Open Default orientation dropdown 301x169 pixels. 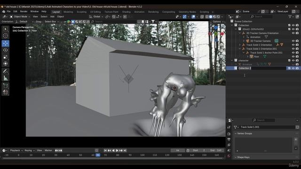[24, 22]
